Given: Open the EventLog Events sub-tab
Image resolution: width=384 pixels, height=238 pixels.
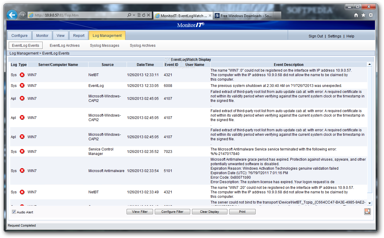Looking at the screenshot, I should click(x=25, y=46).
